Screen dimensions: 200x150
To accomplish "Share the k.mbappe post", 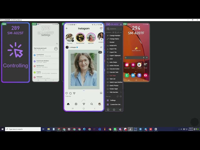I will click(74, 93).
